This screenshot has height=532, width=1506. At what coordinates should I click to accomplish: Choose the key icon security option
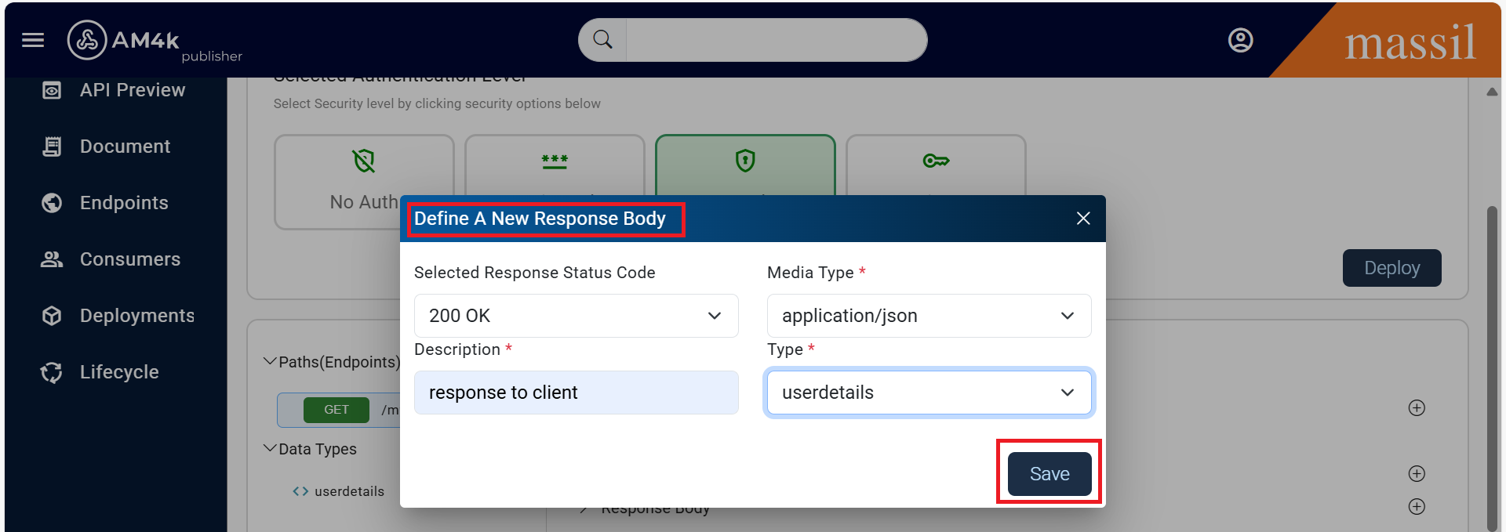[x=936, y=164]
